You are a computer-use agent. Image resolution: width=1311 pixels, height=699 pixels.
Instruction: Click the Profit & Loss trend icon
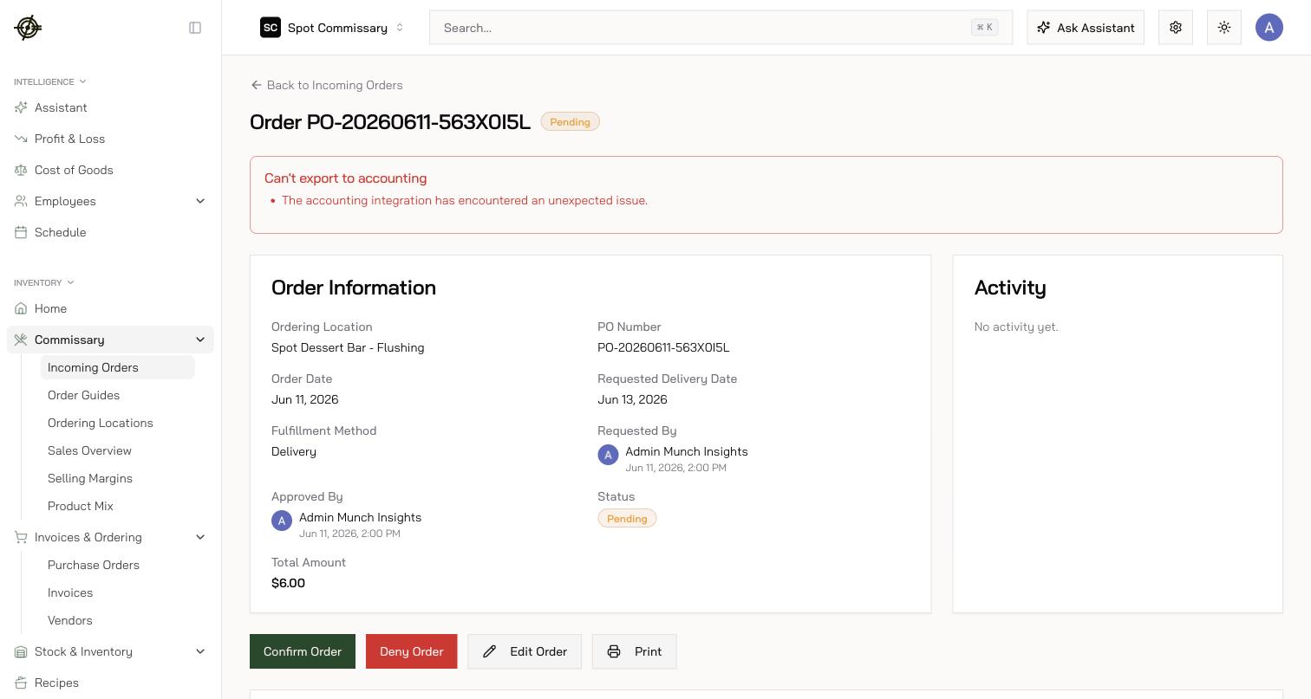[21, 139]
